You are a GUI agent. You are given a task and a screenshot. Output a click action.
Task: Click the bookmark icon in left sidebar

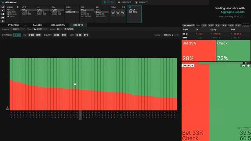coord(3,7)
